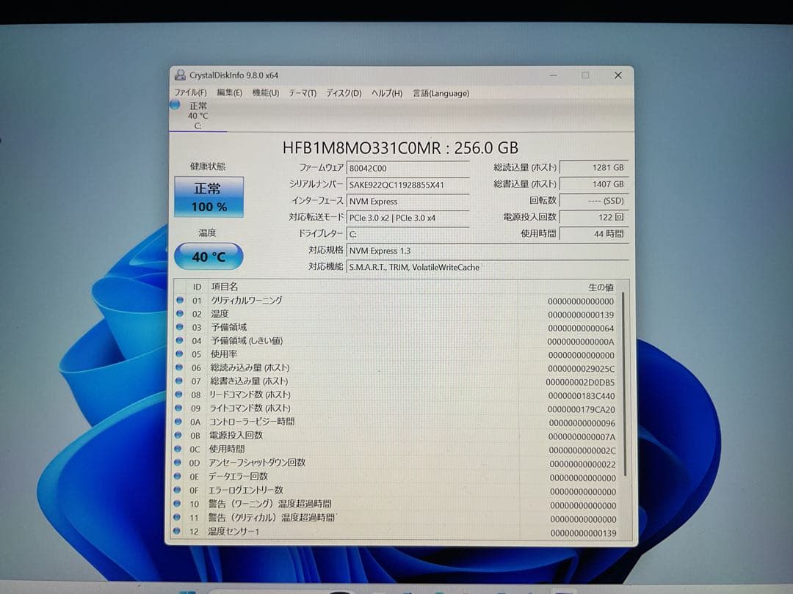This screenshot has width=793, height=594.
Task: Open the 編集(E) menu
Action: click(229, 93)
